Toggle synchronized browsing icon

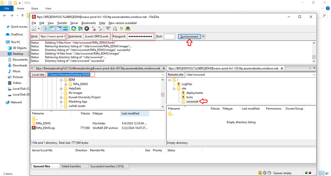[121, 28]
